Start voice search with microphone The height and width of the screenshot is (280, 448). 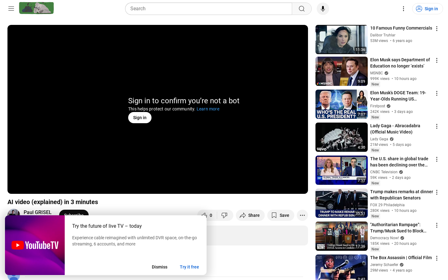pyautogui.click(x=323, y=9)
